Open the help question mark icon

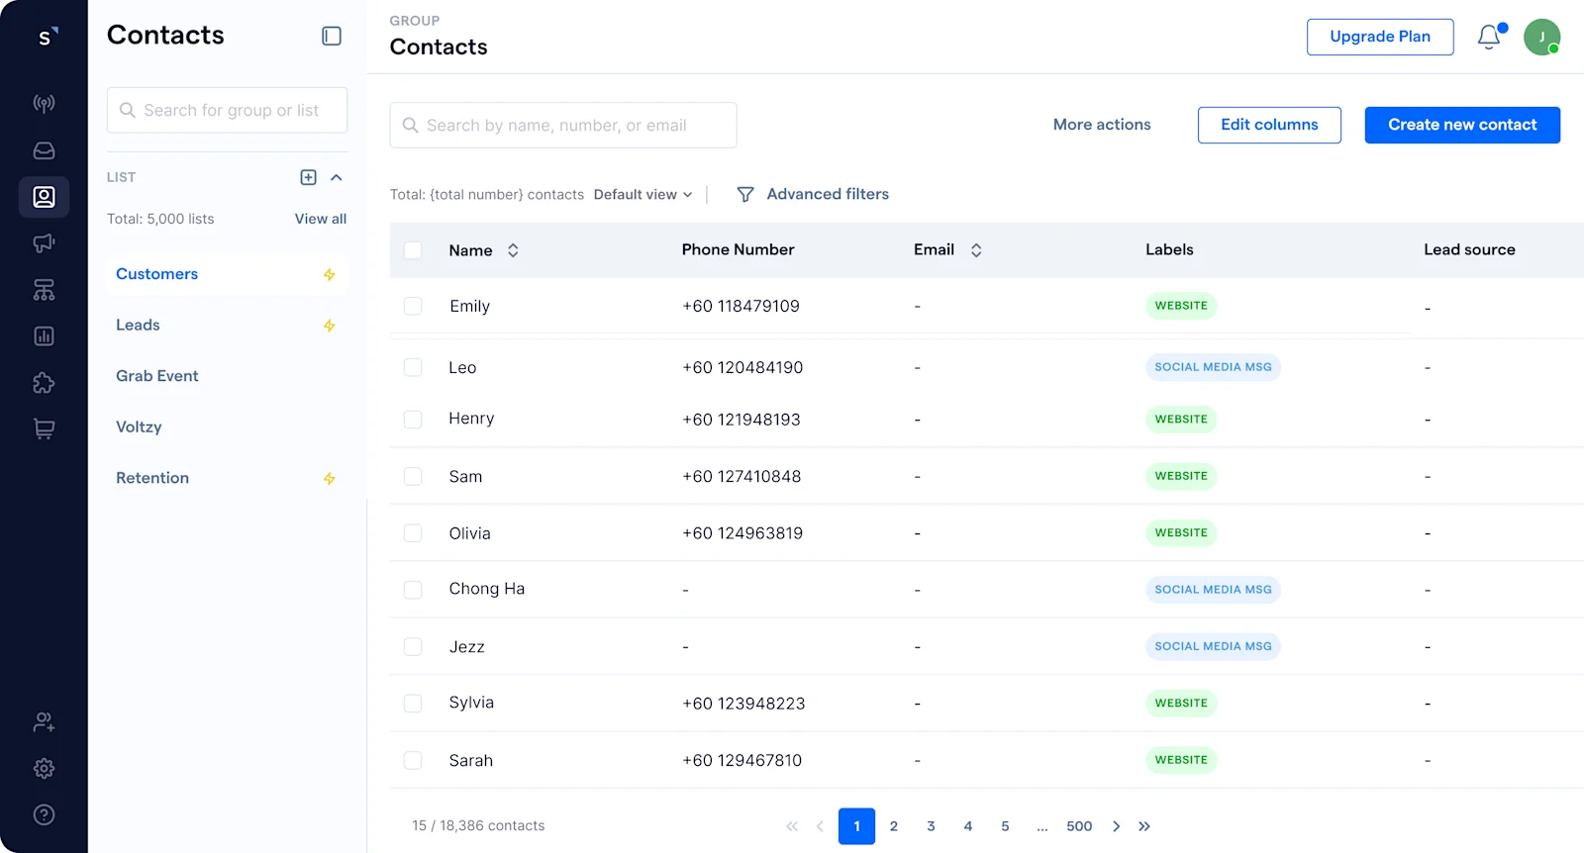pos(44,815)
